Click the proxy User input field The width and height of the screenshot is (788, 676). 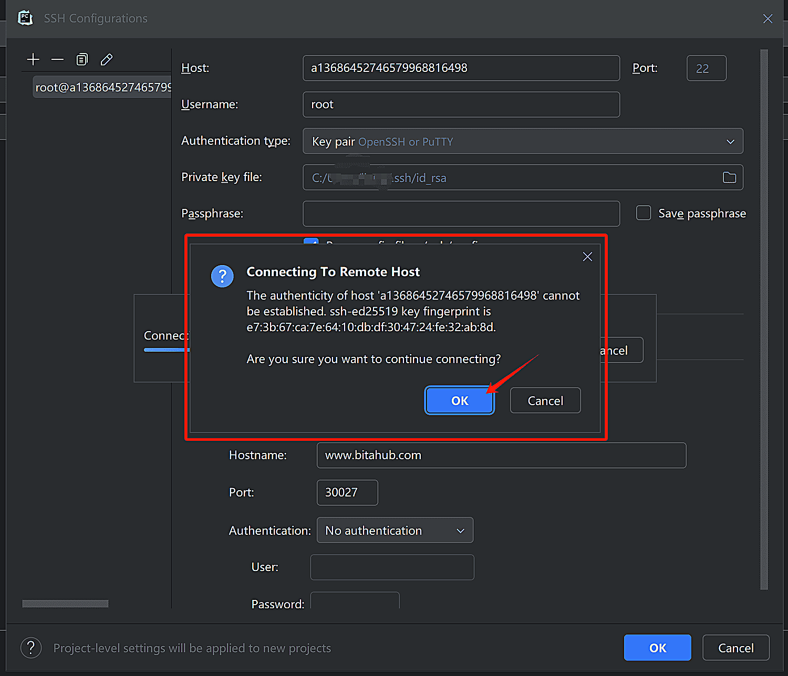point(392,567)
